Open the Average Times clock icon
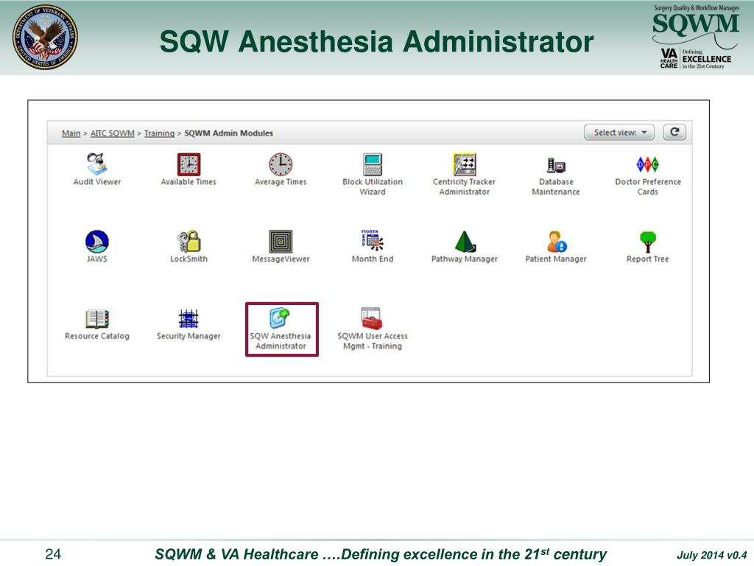 pyautogui.click(x=281, y=164)
